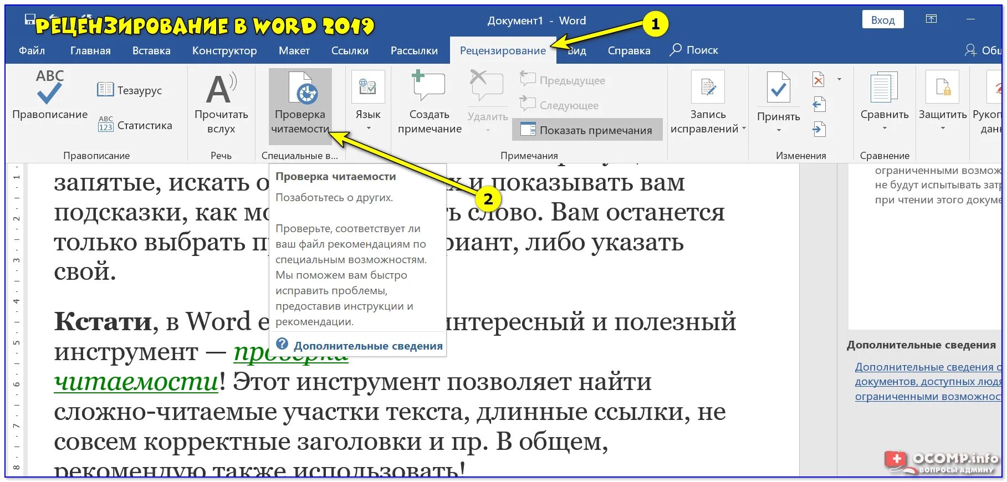Open Статистика word count tool
1007x482 pixels.
(x=135, y=125)
